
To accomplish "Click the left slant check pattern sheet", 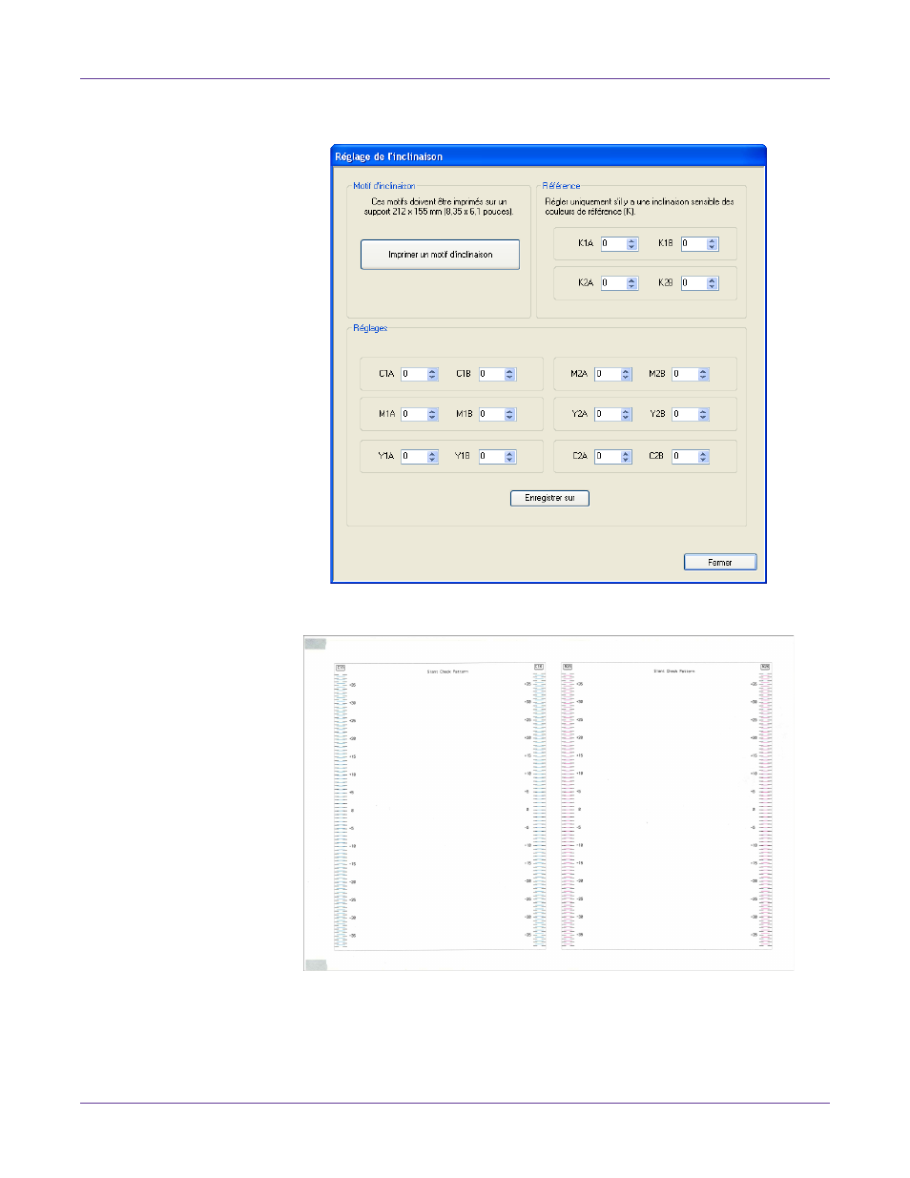I will click(440, 806).
